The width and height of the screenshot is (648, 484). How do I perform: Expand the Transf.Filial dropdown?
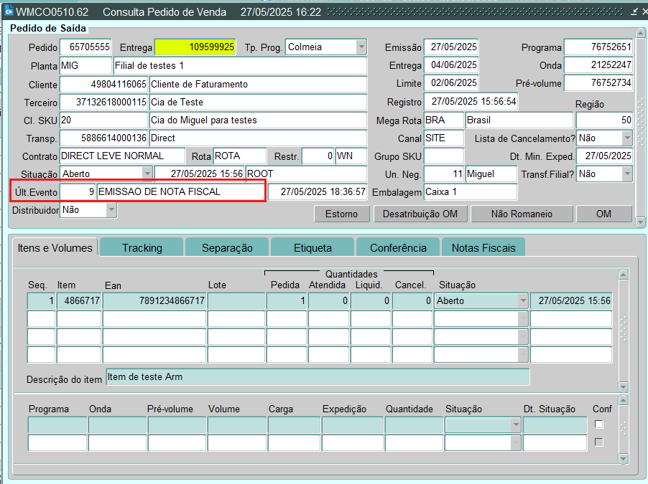coord(627,174)
